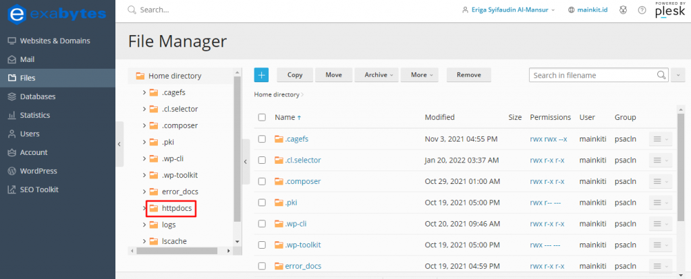Click the Home directory breadcrumb
Viewport: 691px width, 279px height.
click(x=276, y=94)
